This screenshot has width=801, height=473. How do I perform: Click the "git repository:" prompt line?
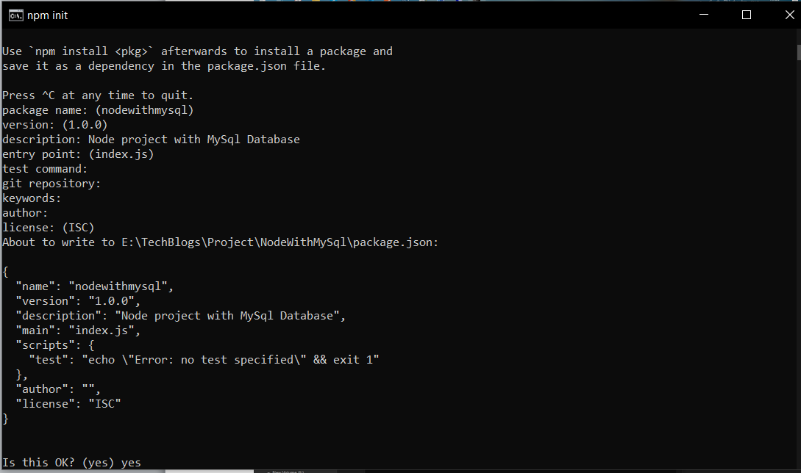(x=51, y=184)
